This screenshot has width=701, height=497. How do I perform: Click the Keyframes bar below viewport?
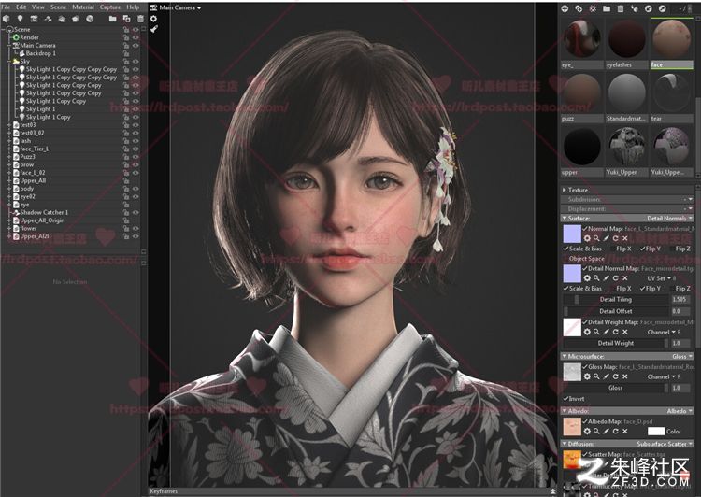pyautogui.click(x=352, y=491)
